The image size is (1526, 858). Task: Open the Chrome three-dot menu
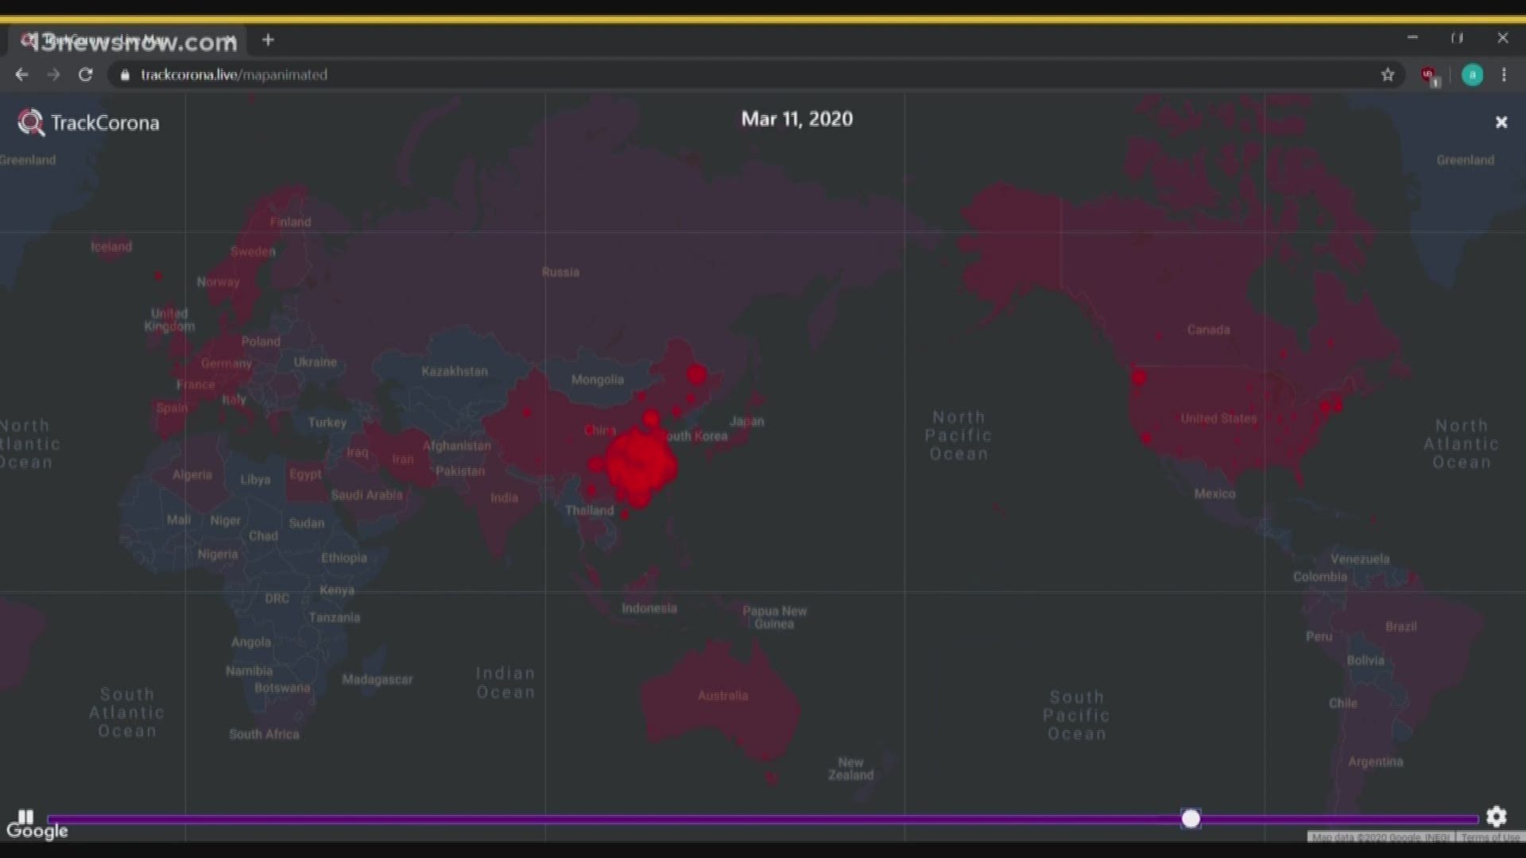[x=1503, y=75]
